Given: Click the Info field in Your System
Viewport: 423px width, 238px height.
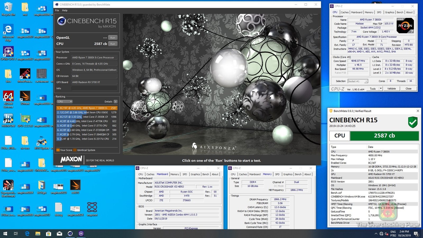Looking at the screenshot, I should point(94,88).
